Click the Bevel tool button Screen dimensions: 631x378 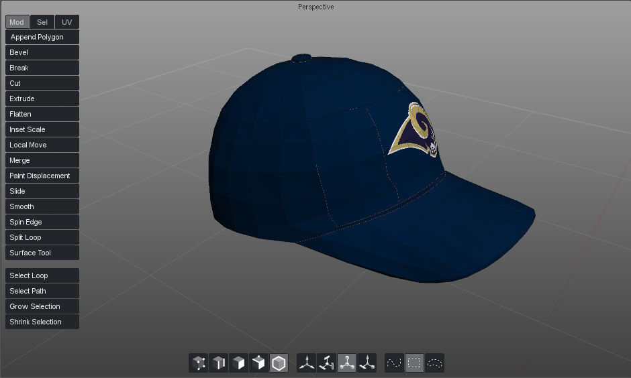tap(42, 52)
